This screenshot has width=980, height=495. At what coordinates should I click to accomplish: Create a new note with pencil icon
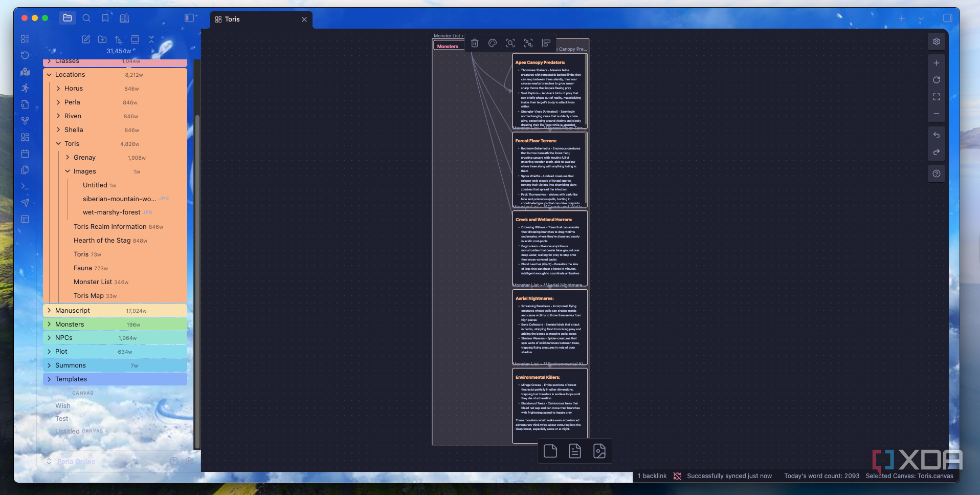click(86, 39)
